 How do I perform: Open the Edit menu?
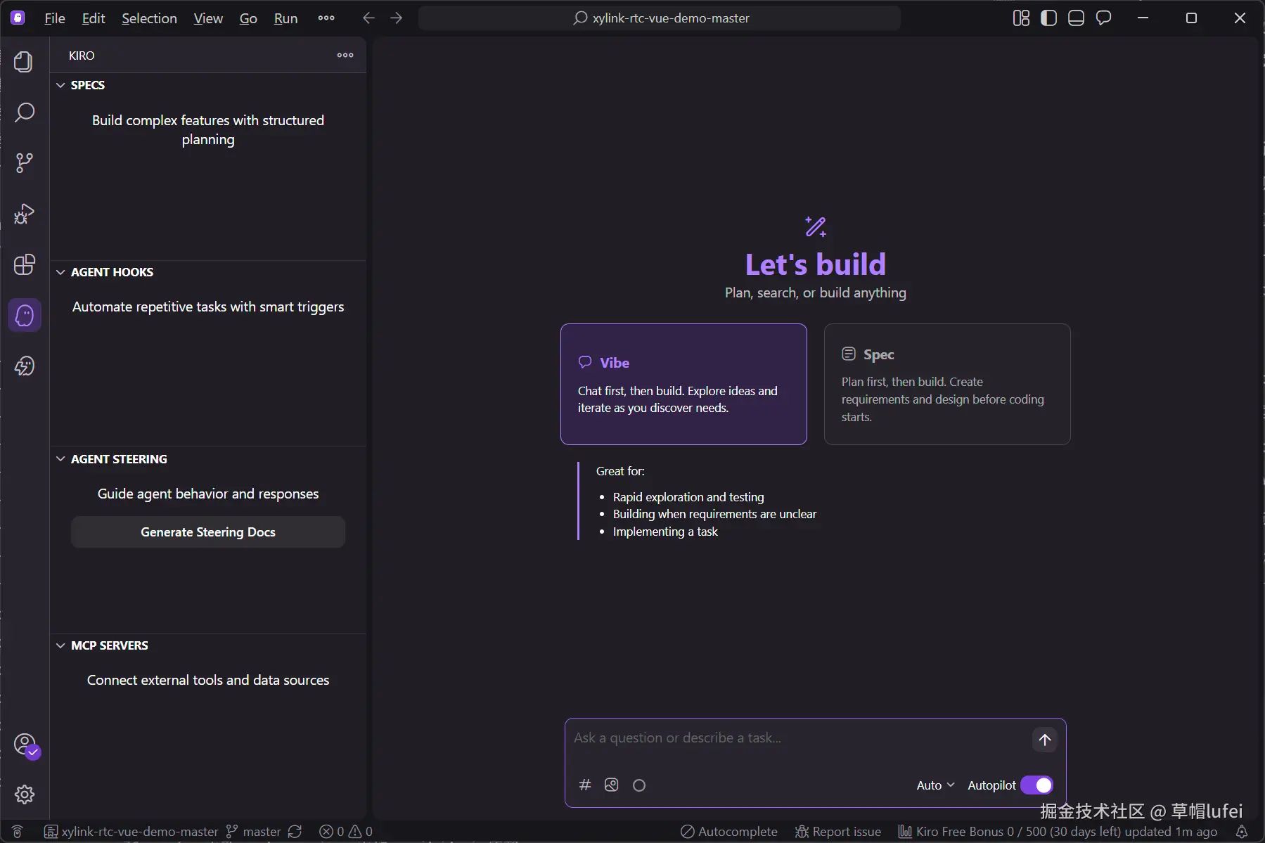pos(94,18)
